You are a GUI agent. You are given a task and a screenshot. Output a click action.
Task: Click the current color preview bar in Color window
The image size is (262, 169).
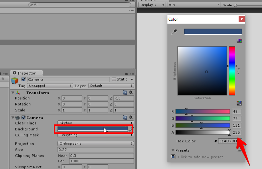pyautogui.click(x=213, y=32)
